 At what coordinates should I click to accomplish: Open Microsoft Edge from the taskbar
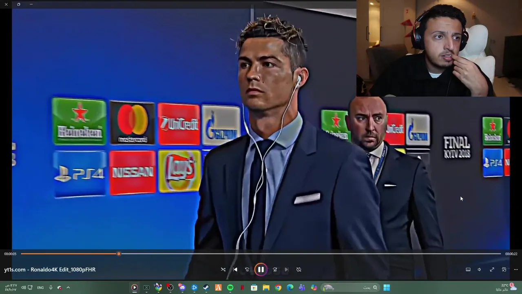[x=290, y=287]
